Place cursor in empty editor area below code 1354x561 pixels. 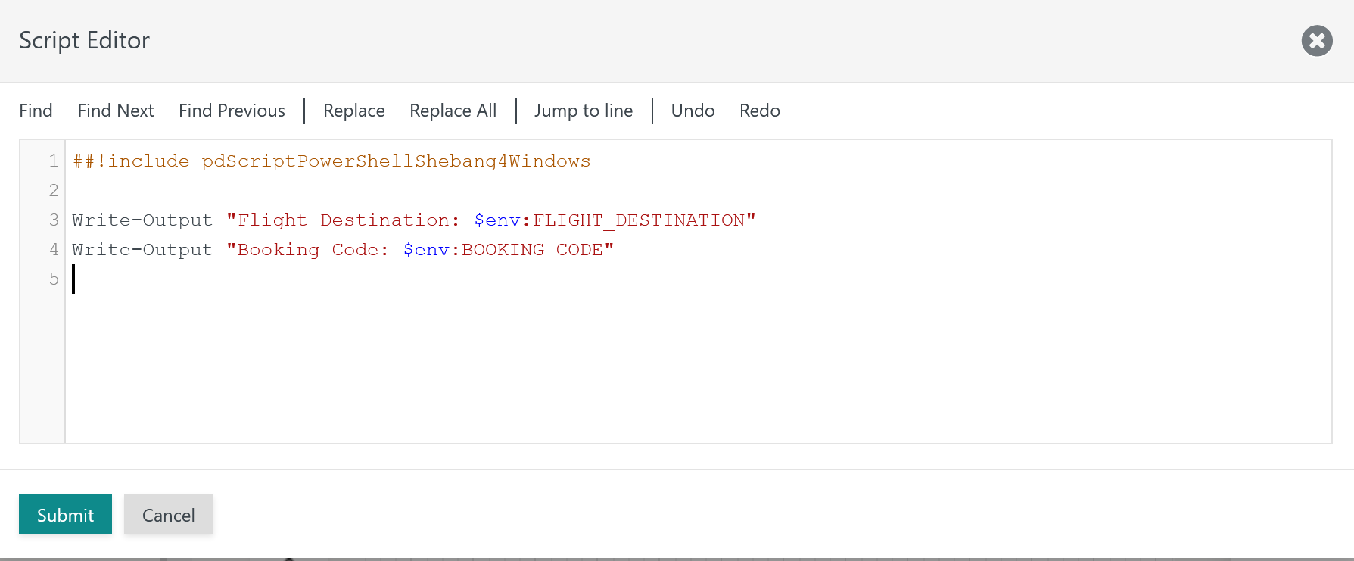[698, 367]
